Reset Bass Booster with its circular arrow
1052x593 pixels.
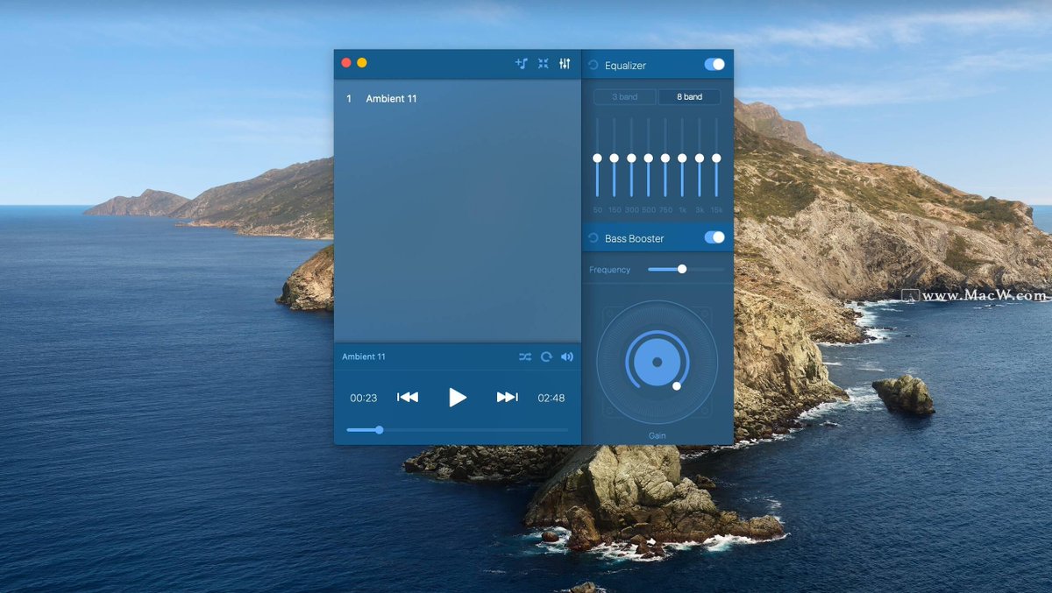tap(594, 238)
